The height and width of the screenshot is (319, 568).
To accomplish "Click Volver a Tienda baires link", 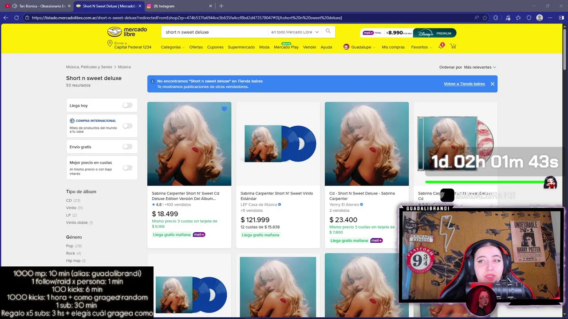I will pyautogui.click(x=464, y=84).
